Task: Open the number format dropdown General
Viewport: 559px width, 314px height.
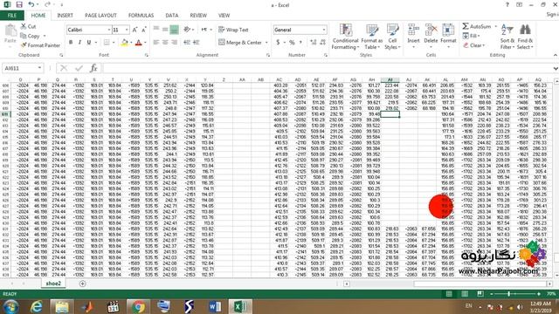Action: point(324,30)
